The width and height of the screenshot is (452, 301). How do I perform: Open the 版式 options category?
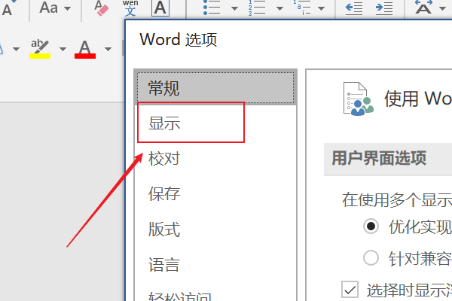tap(215, 229)
